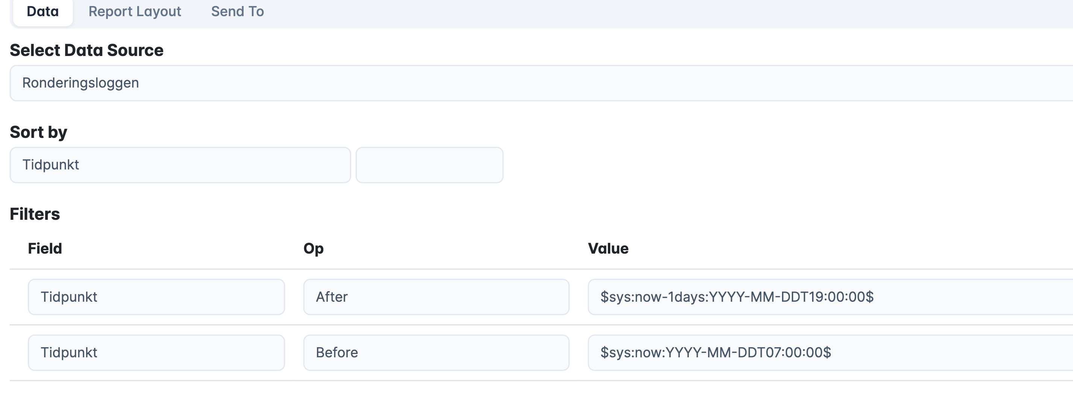Switch to the Data tab
This screenshot has width=1073, height=393.
(x=42, y=12)
